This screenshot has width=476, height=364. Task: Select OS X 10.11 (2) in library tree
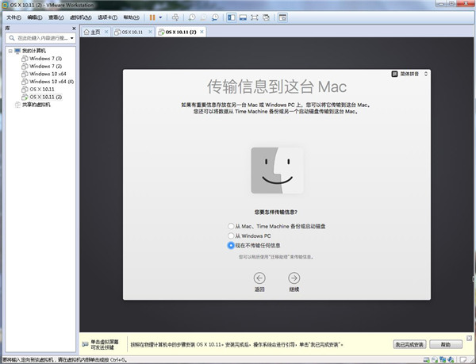pos(45,97)
